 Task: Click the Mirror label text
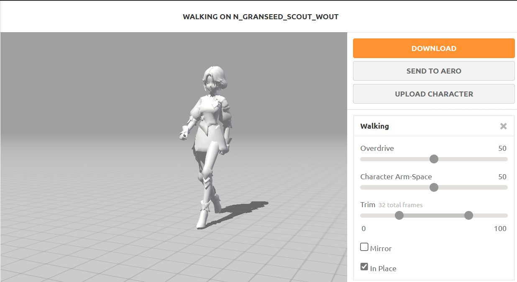click(381, 249)
